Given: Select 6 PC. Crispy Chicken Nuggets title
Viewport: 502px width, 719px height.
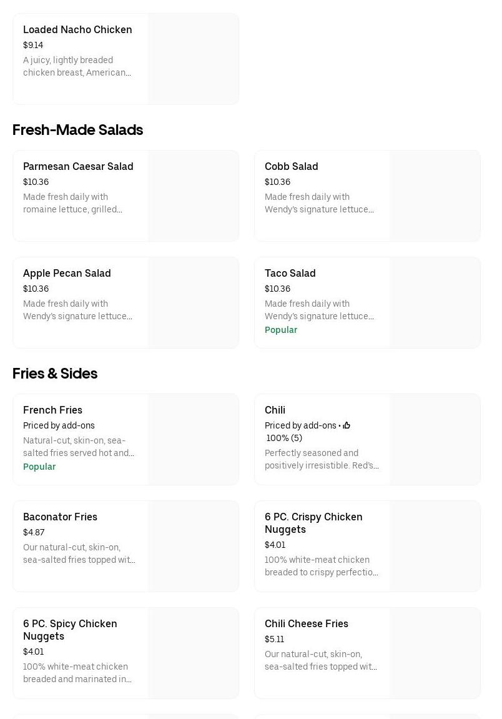Looking at the screenshot, I should (x=313, y=523).
